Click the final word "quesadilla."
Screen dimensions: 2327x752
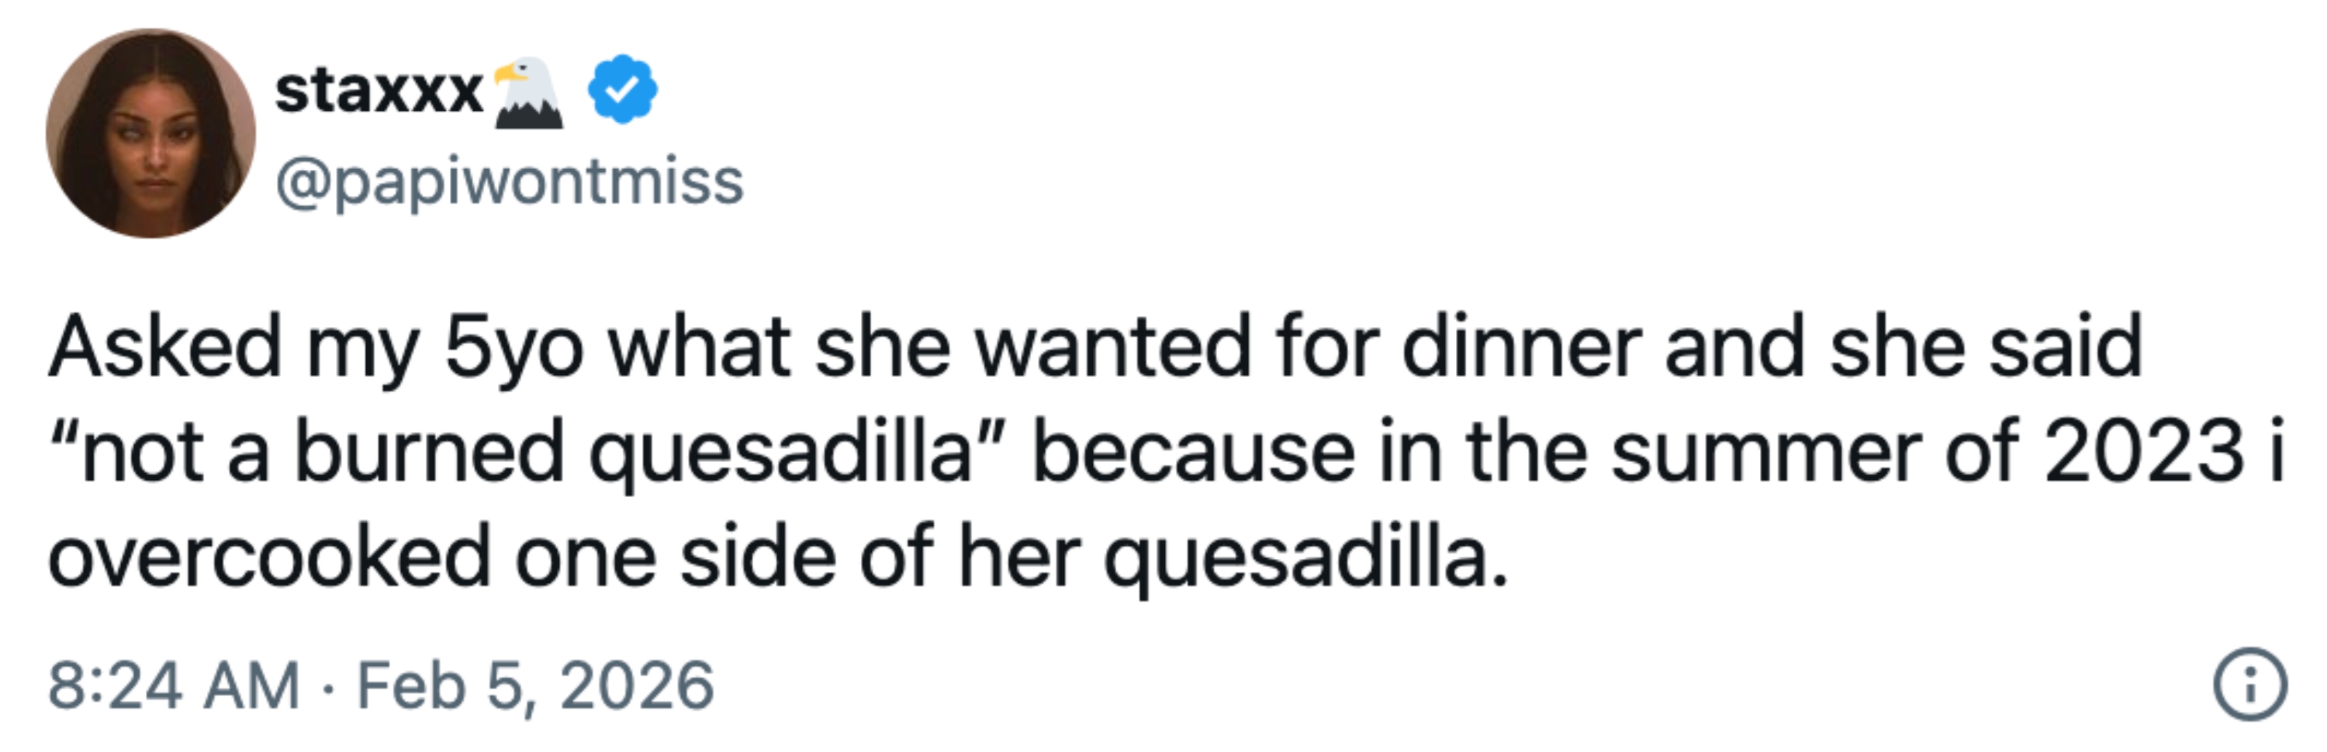click(x=1305, y=557)
